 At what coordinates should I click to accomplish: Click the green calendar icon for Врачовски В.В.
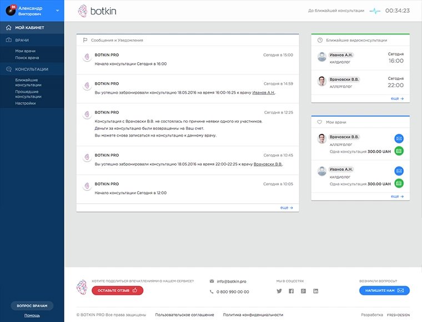pos(399,150)
